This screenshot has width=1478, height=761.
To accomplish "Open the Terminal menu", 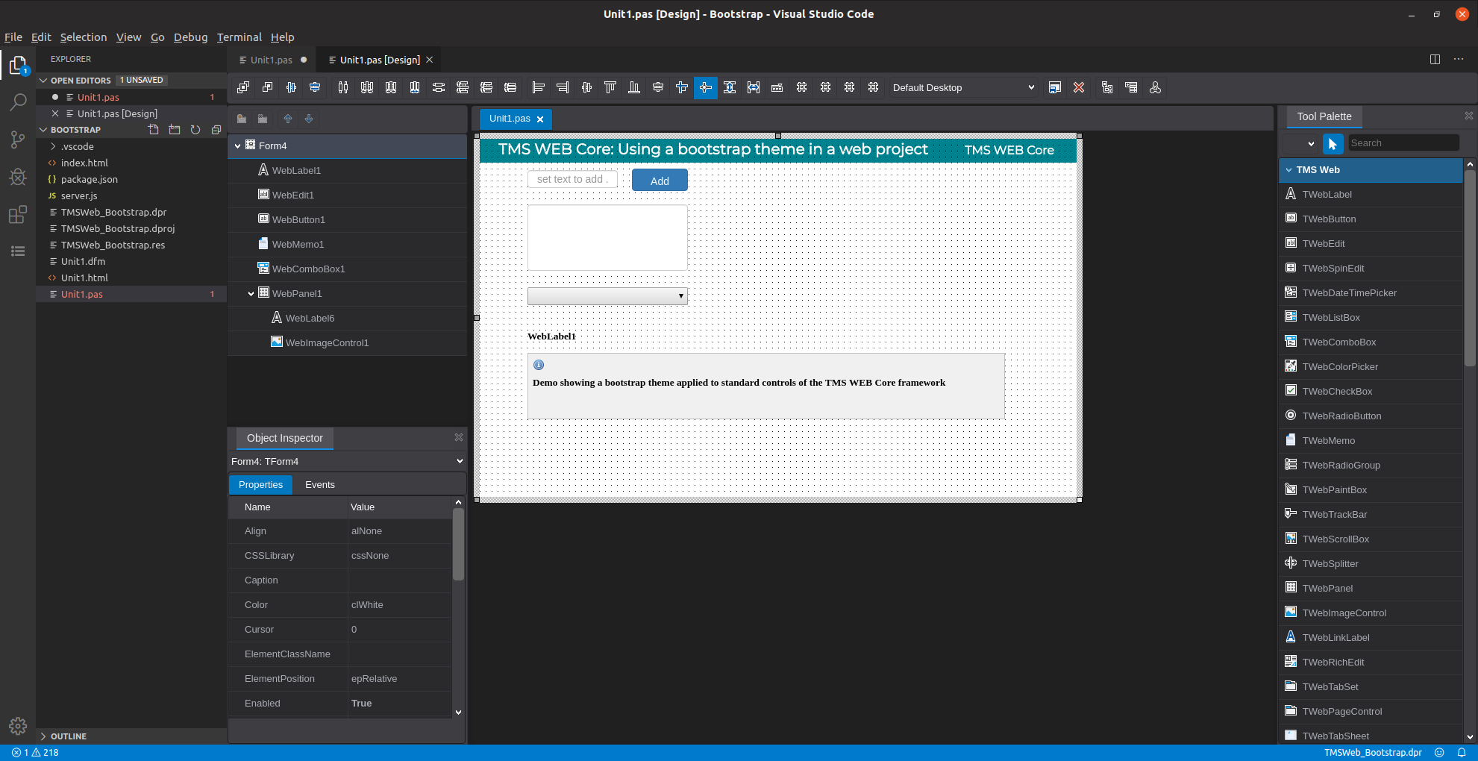I will tap(239, 37).
